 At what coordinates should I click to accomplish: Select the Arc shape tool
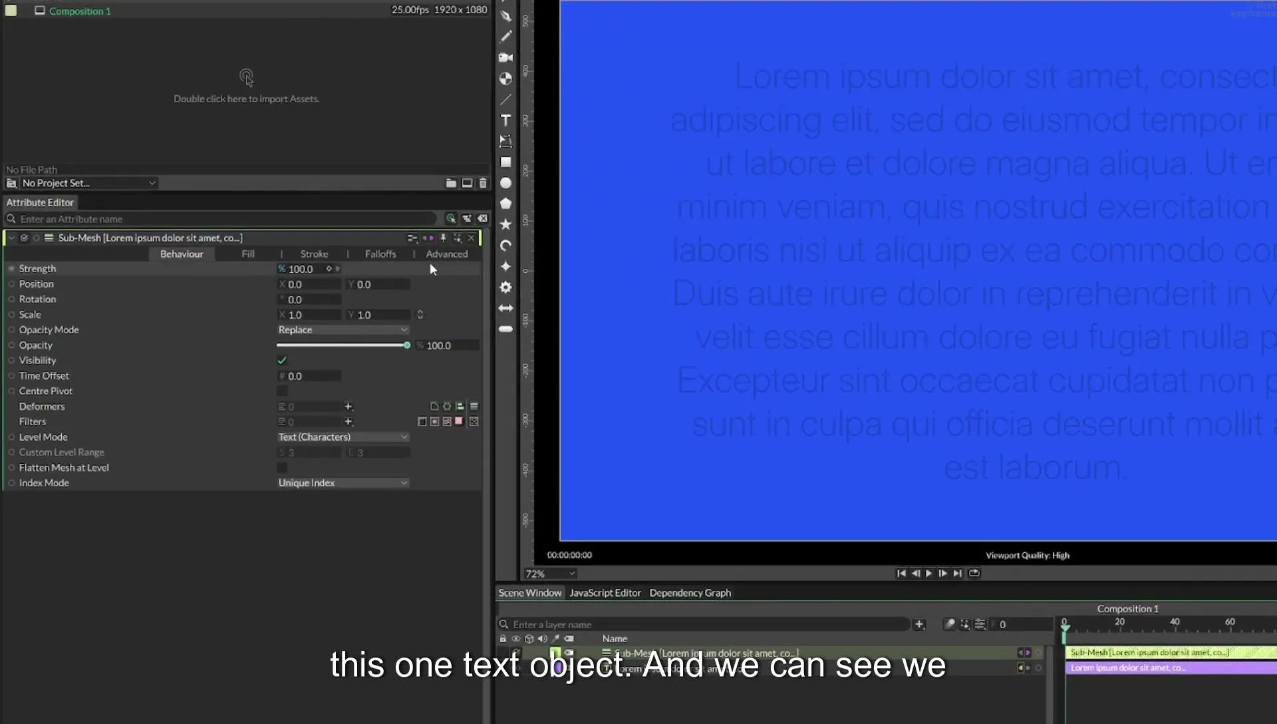coord(505,246)
